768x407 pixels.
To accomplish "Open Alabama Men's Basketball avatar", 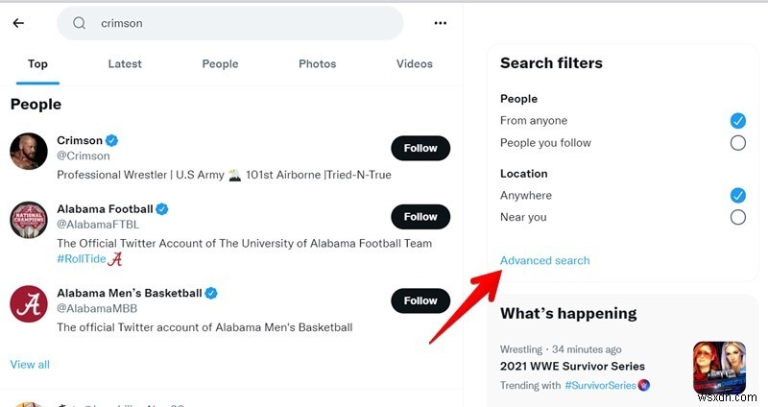I will coord(29,303).
